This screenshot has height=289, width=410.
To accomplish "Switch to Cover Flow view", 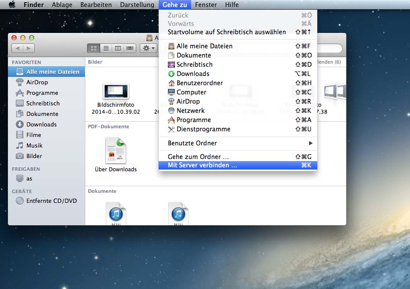I will (x=130, y=48).
